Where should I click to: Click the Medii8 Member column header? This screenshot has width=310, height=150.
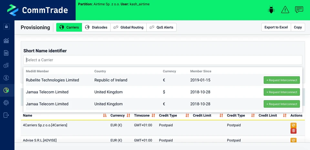pyautogui.click(x=37, y=71)
